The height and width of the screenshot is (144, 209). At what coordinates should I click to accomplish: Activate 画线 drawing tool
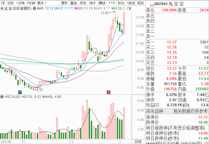click(x=102, y=3)
